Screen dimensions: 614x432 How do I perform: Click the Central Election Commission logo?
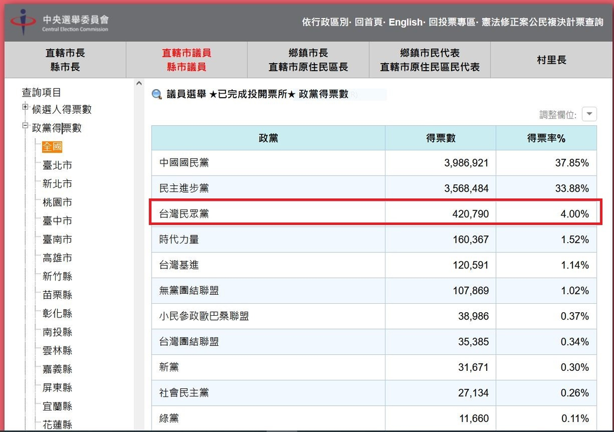[59, 23]
